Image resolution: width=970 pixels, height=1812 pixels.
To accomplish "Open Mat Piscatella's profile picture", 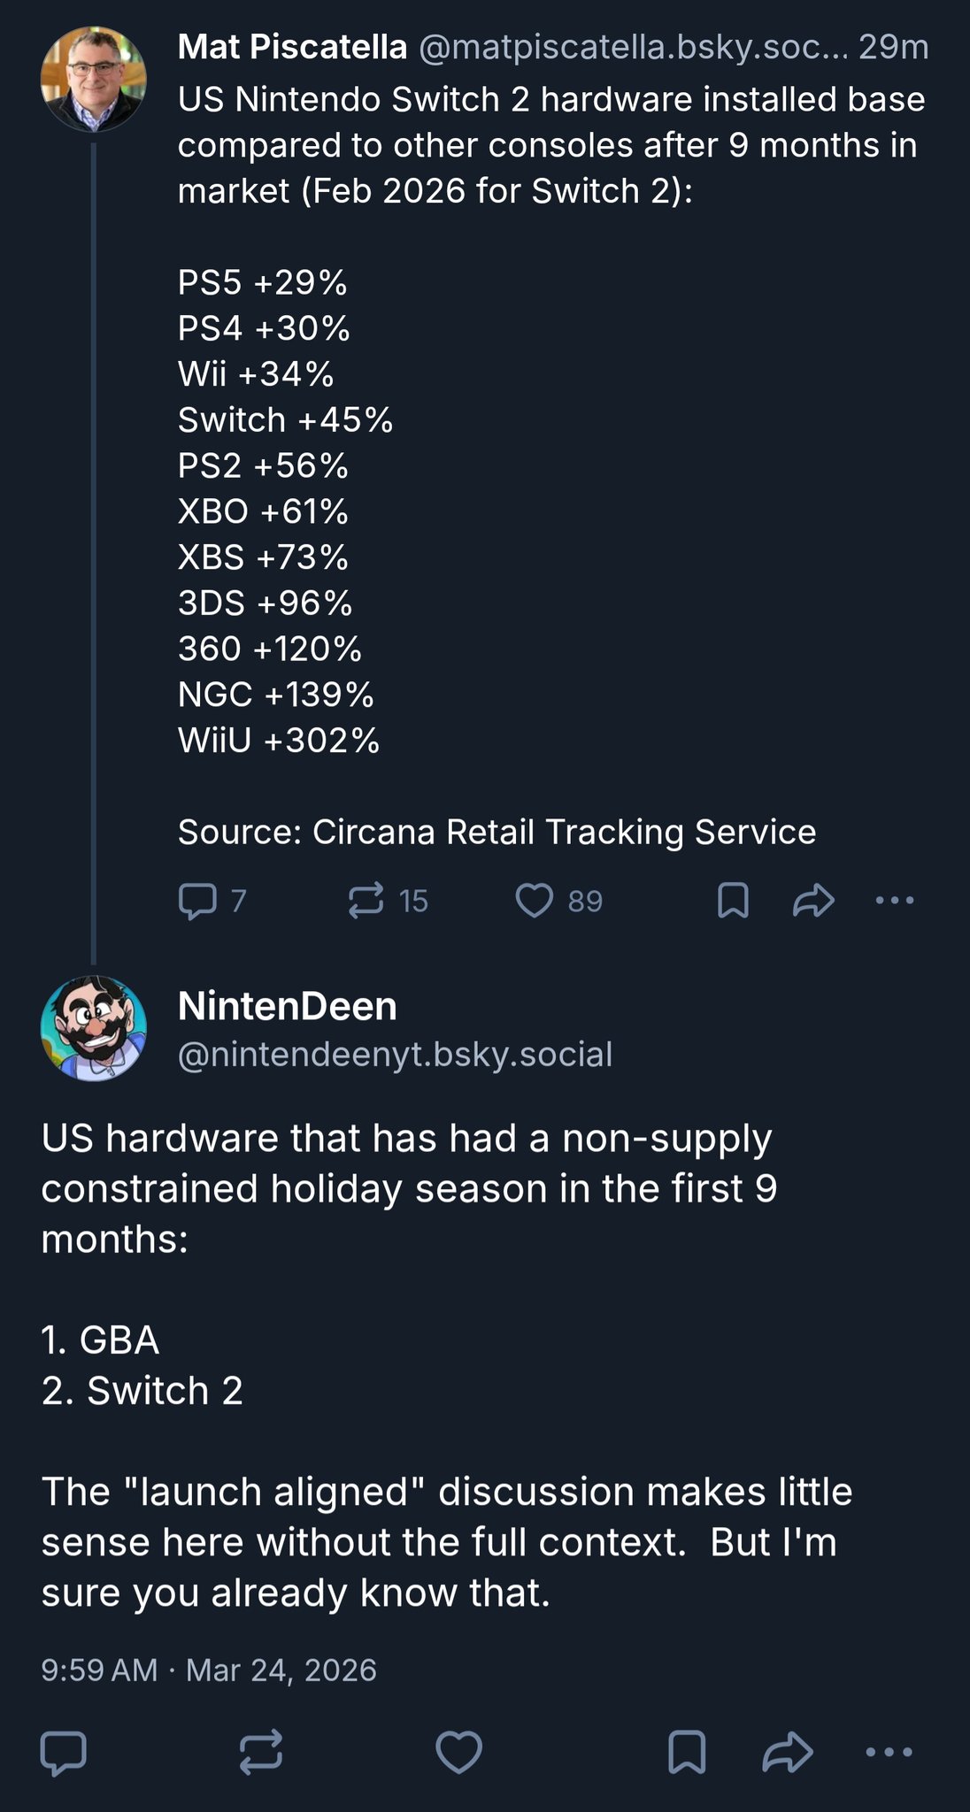I will pos(93,79).
